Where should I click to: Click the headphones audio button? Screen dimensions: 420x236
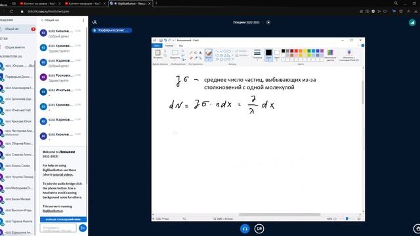245,229
